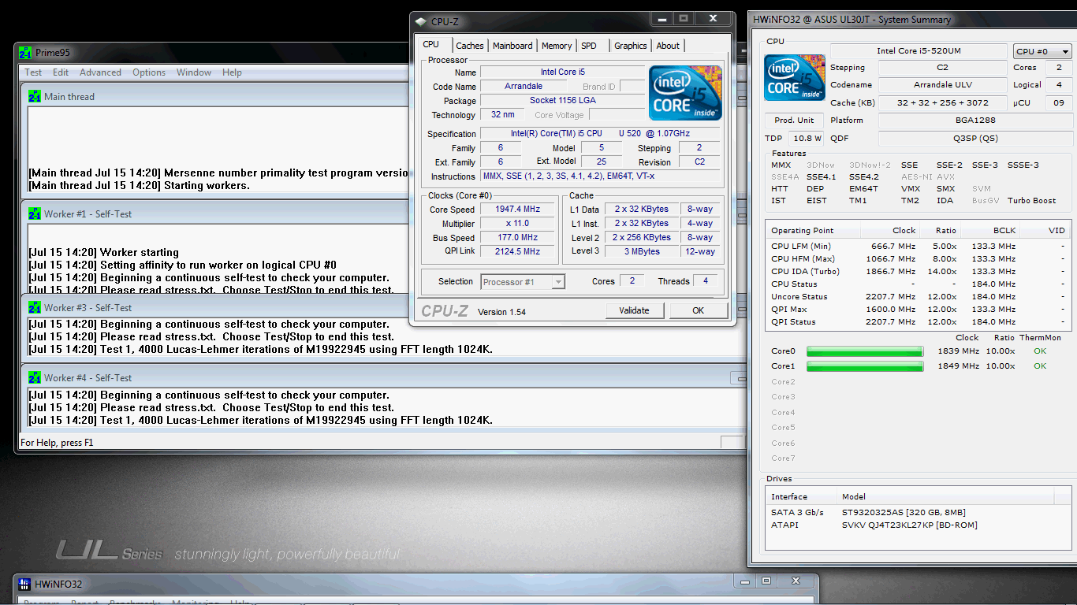The image size is (1077, 605).
Task: Switch to the Memory tab in CPU-Z
Action: (x=557, y=46)
